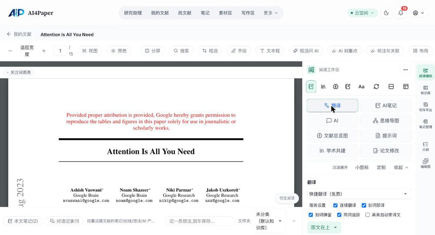Activate the 手绘 freehand drawing tool
The width and height of the screenshot is (435, 235).
pyautogui.click(x=239, y=51)
